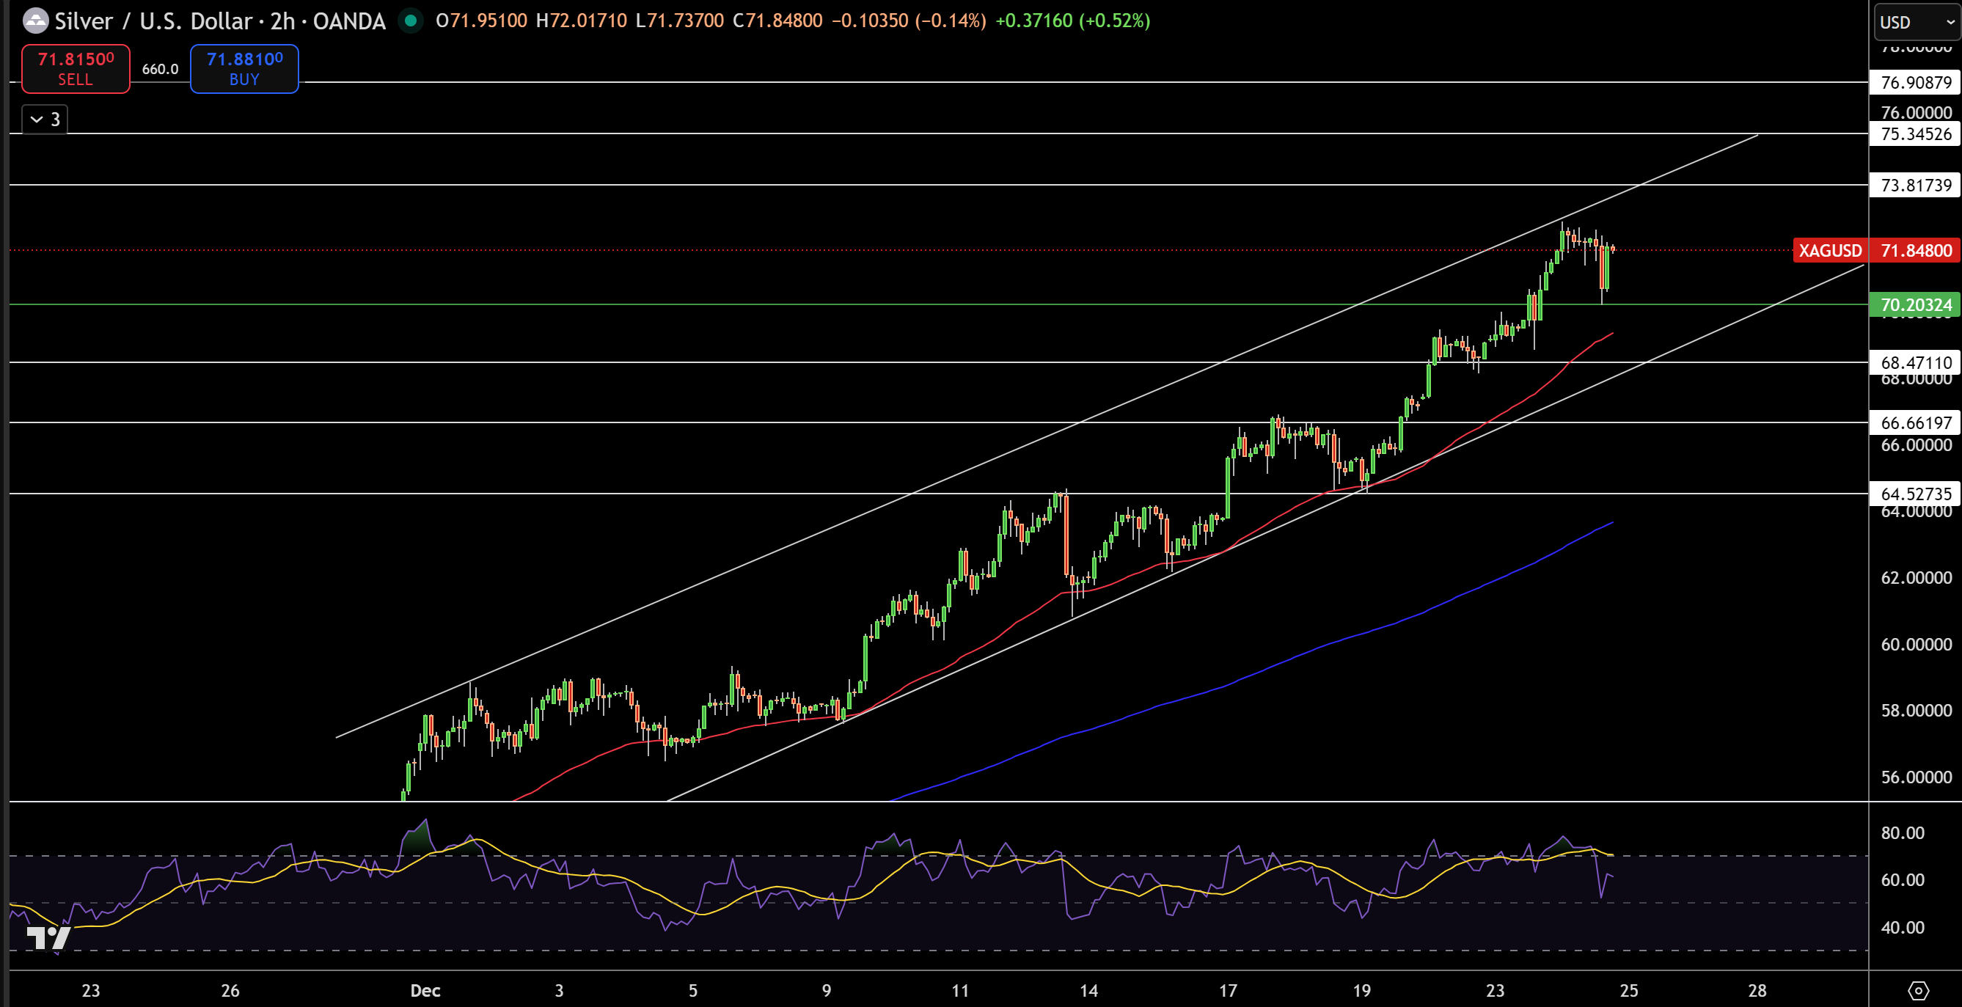Click the RSI 40.00 axis label
Image resolution: width=1962 pixels, height=1007 pixels.
(x=1902, y=928)
